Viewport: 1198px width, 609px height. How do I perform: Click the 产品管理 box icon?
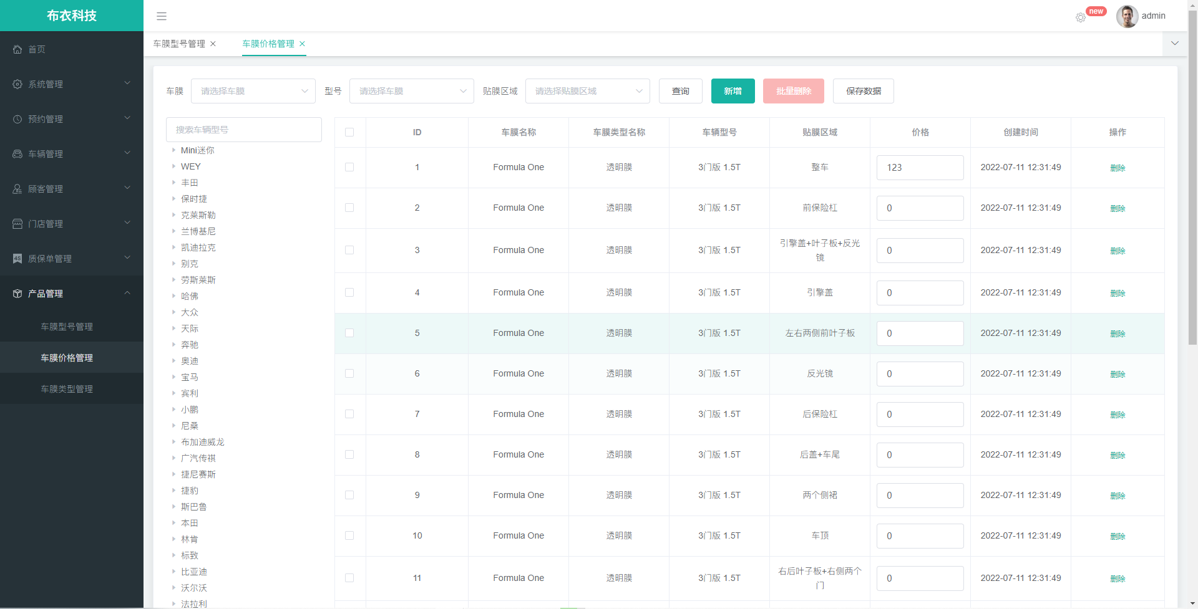pos(17,294)
